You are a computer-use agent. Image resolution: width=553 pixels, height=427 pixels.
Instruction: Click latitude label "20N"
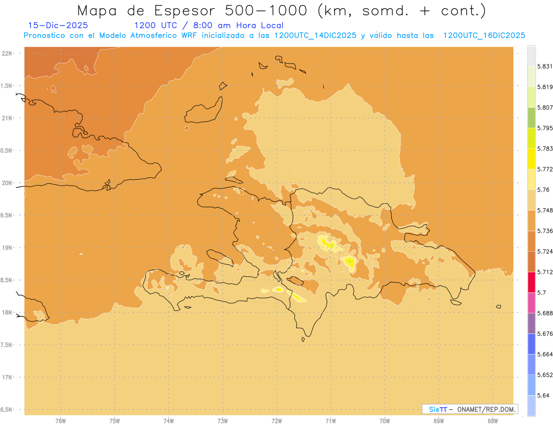pyautogui.click(x=7, y=183)
